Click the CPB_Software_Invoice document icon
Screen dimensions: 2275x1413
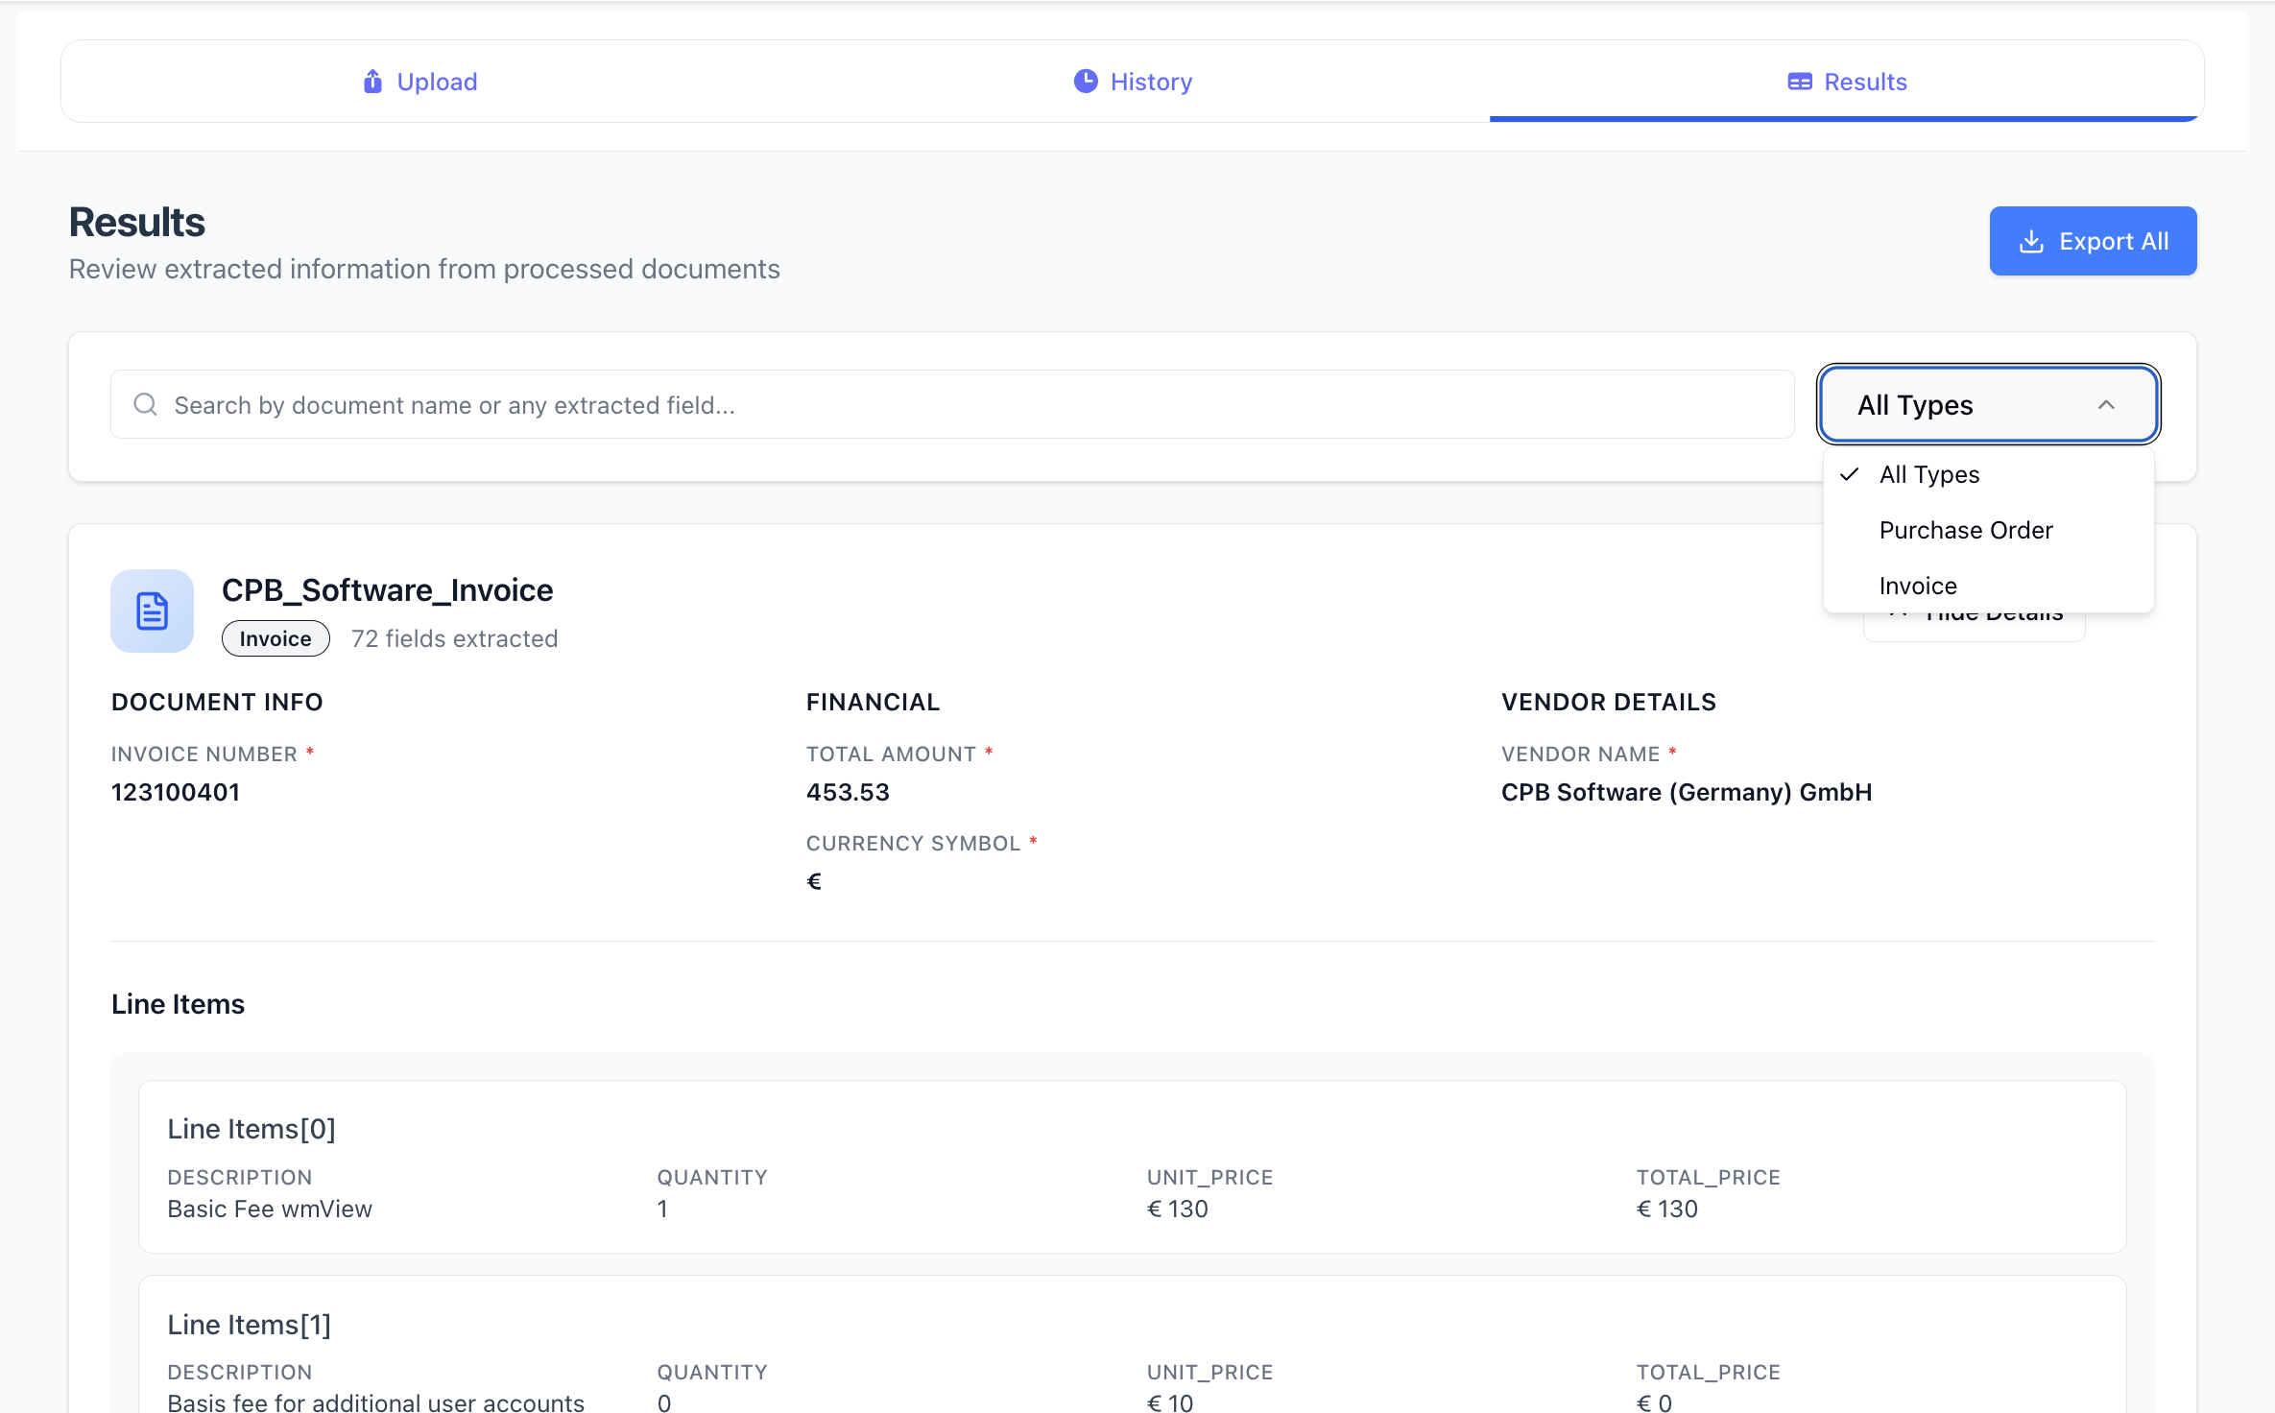(x=153, y=611)
